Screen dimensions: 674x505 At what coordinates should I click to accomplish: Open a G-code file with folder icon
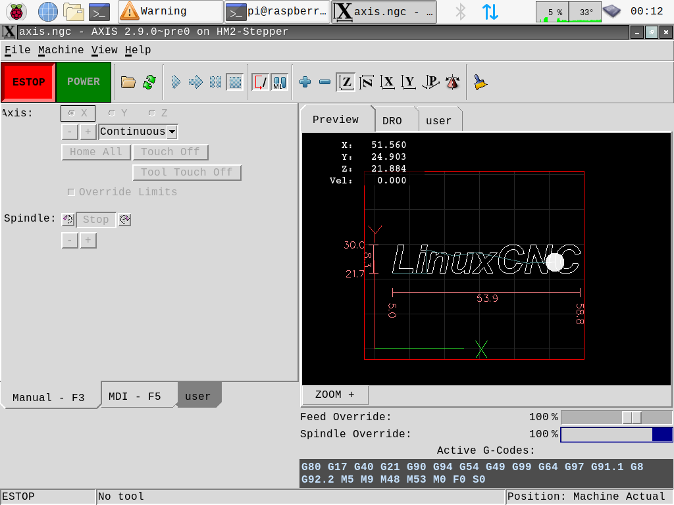pos(128,82)
